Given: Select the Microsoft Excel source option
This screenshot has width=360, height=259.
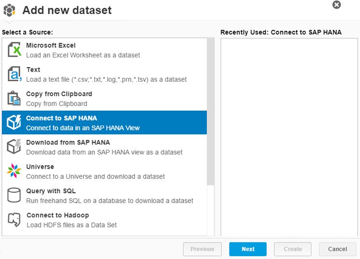Looking at the screenshot, I should [51, 45].
